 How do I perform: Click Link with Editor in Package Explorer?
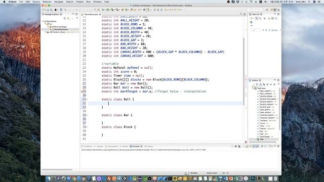[68, 18]
